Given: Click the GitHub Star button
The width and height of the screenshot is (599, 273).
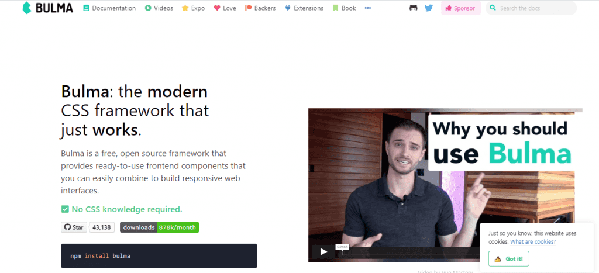Looking at the screenshot, I should point(74,227).
